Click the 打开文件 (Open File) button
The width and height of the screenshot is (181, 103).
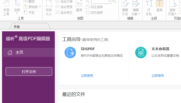point(29,71)
